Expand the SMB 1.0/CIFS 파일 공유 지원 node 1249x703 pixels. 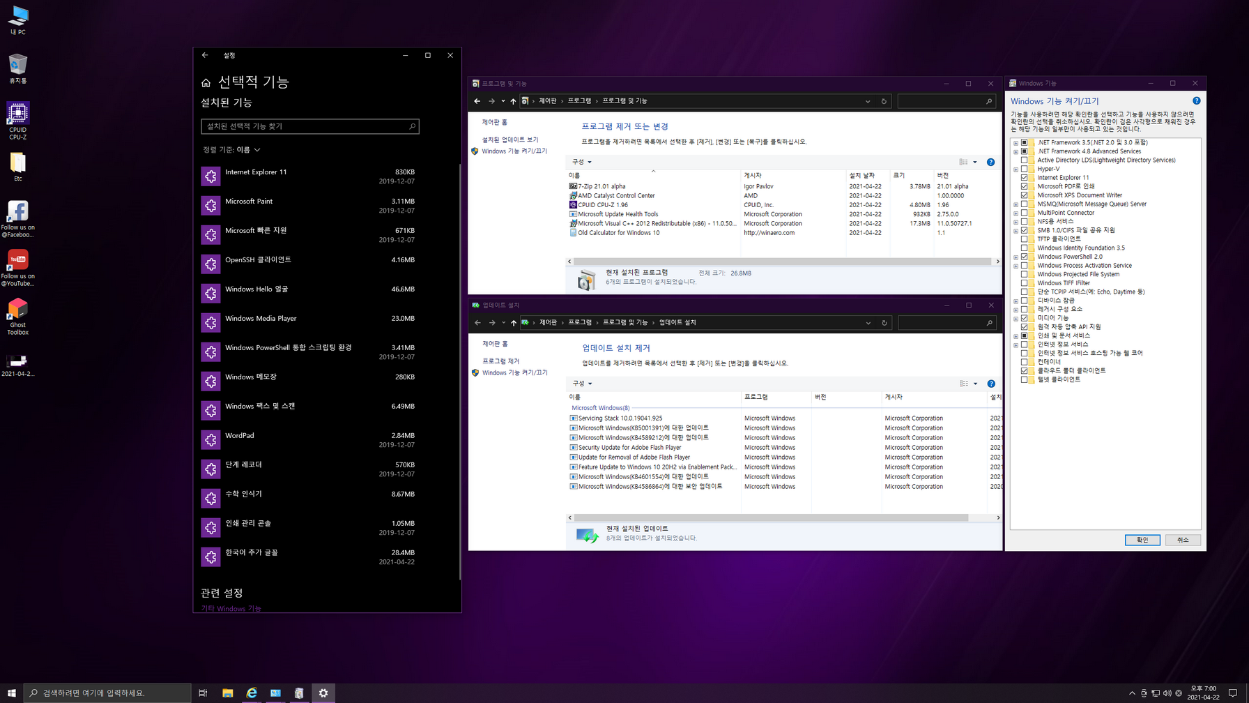[1016, 231]
